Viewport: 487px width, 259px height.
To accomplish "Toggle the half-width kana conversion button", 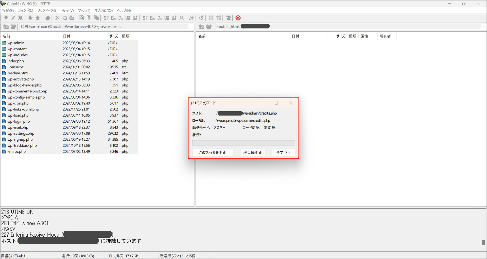I will click(191, 18).
